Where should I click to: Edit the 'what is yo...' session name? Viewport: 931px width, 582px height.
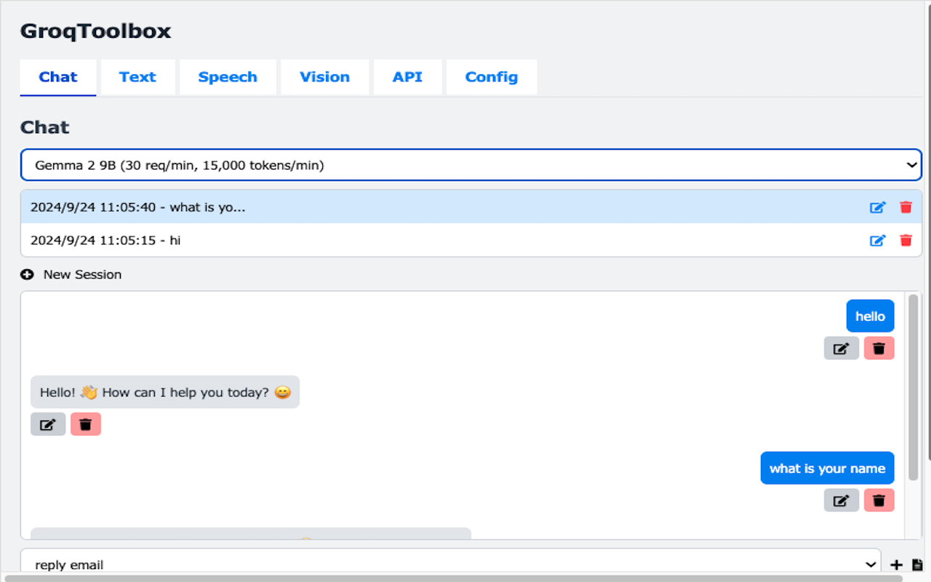pos(878,207)
